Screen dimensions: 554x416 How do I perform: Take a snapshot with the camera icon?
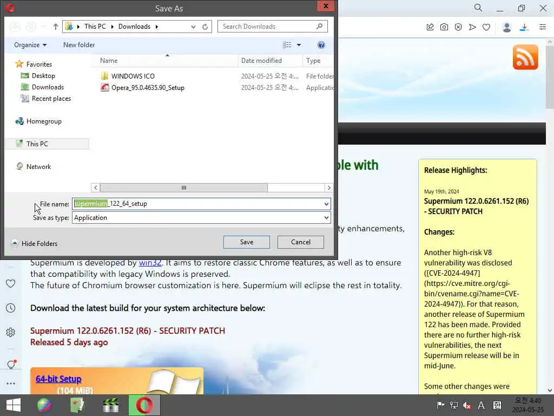444,27
